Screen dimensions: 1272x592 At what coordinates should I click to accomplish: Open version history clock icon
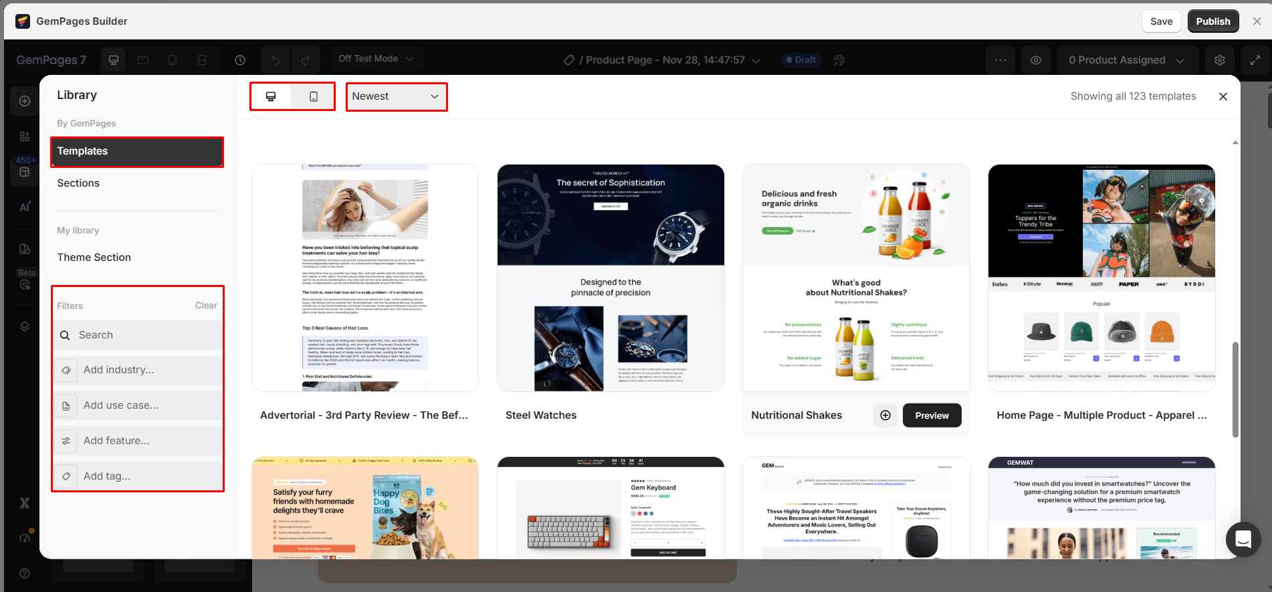240,60
